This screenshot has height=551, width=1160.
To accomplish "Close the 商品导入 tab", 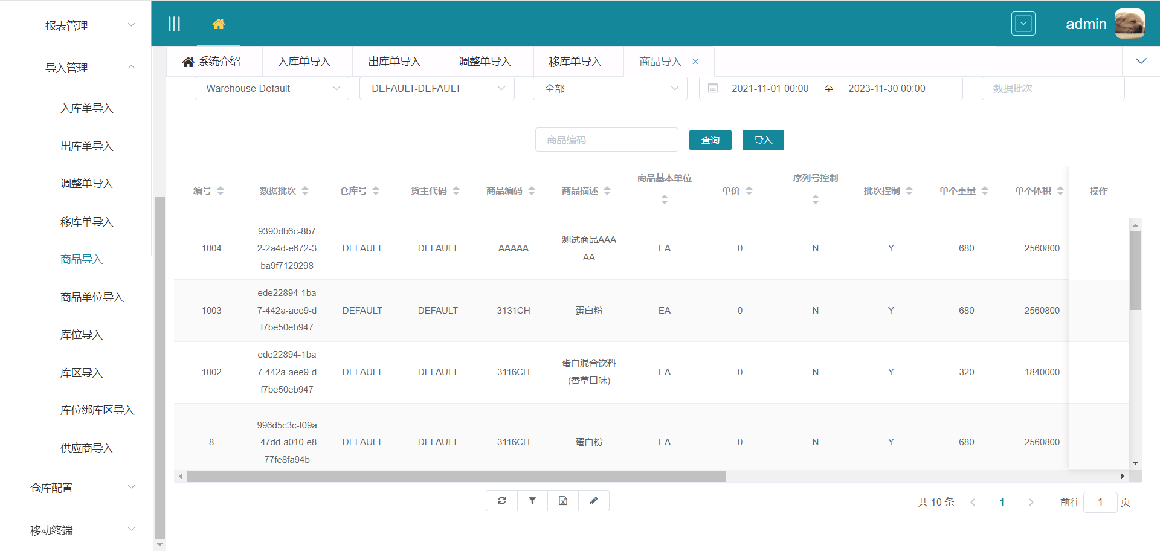I will pos(695,61).
